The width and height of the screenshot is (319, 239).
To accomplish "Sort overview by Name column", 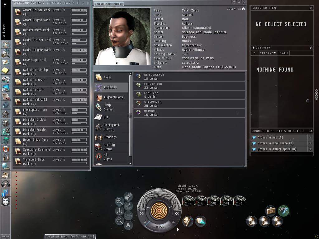I will click(283, 53).
